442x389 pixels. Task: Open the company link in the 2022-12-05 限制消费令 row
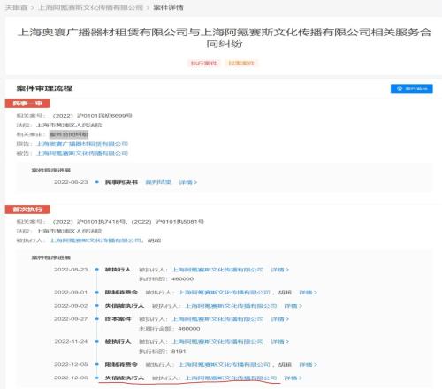point(225,364)
